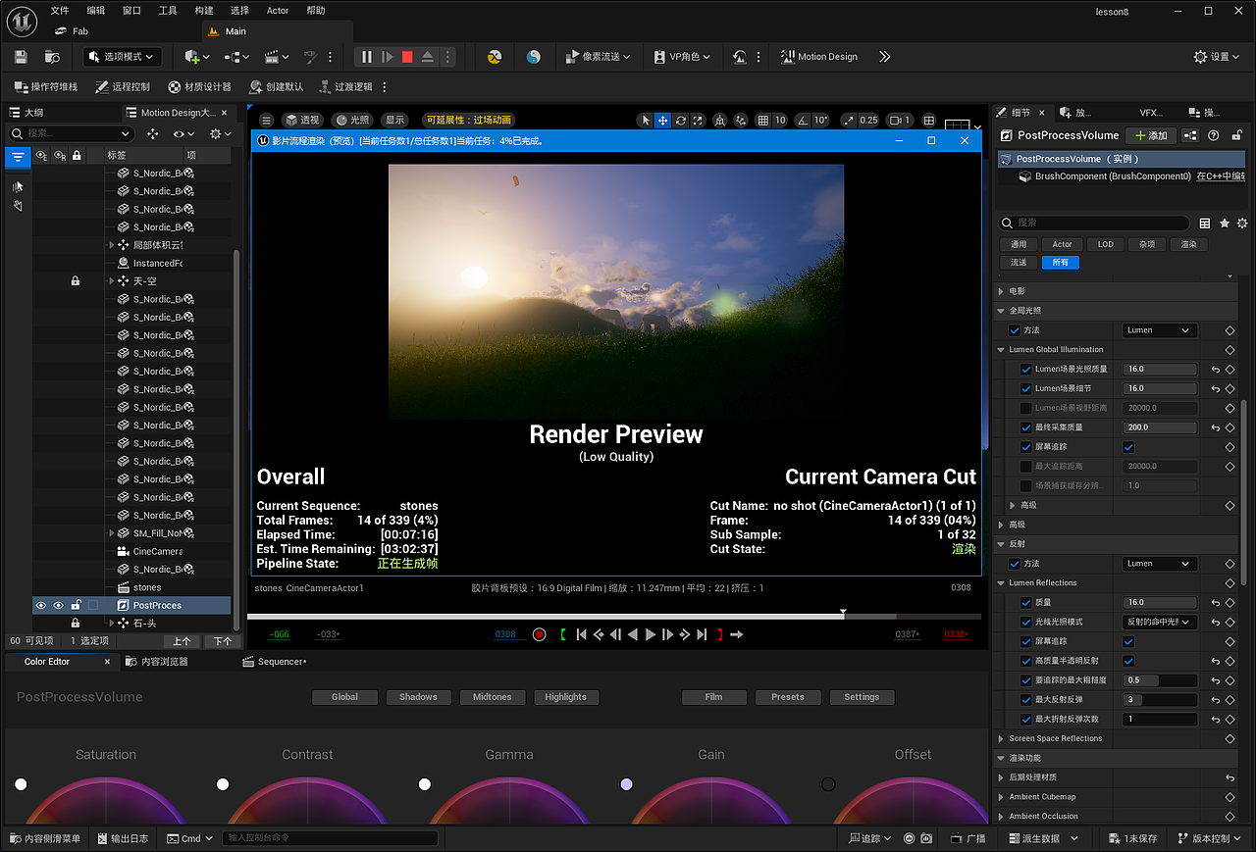This screenshot has height=852, width=1256.
Task: Open the 设置 settings dropdown
Action: [1217, 57]
